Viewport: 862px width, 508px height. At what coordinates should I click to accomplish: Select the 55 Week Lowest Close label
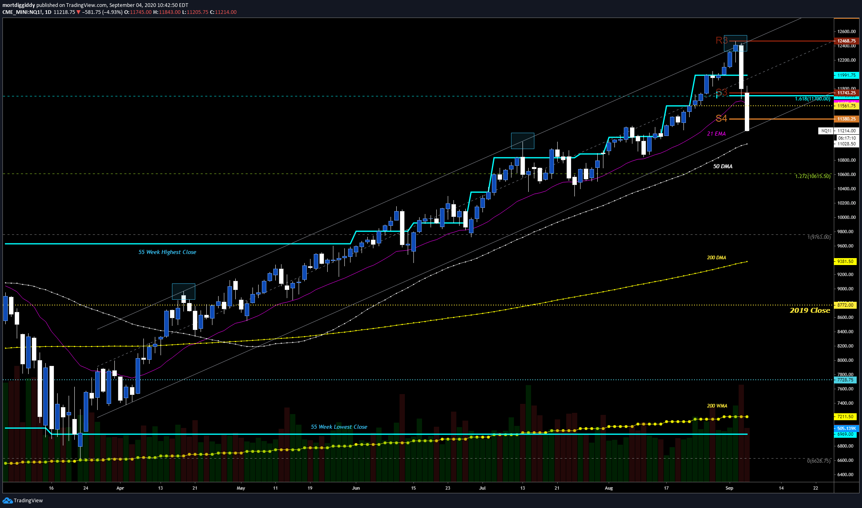click(x=339, y=427)
